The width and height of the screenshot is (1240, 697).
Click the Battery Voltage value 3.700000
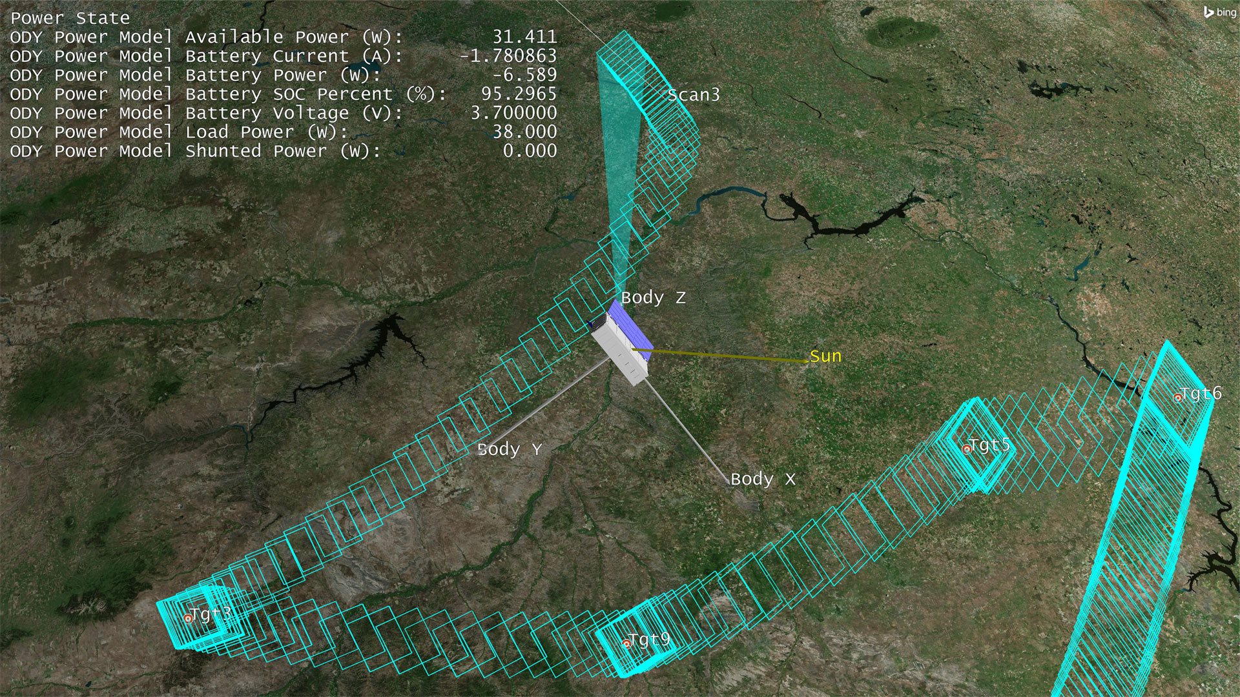pos(513,113)
